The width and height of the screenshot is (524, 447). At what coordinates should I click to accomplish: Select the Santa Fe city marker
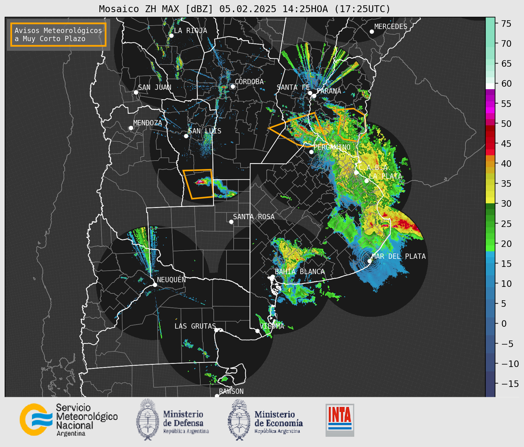click(310, 93)
